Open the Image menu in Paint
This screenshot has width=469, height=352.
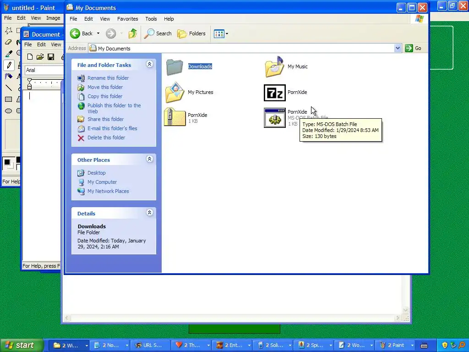point(53,18)
